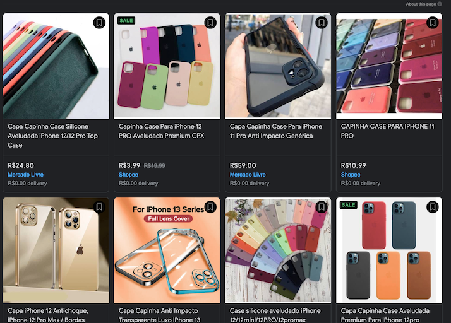
Task: View the black bumper iPhone 11 case photo
Action: (x=278, y=66)
